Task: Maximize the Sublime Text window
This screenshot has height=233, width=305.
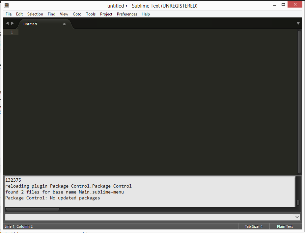Action: tap(283, 5)
